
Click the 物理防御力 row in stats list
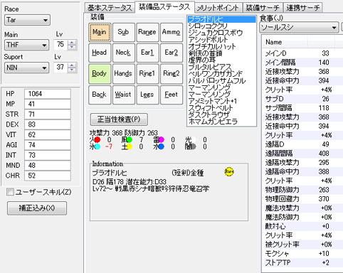(302, 190)
